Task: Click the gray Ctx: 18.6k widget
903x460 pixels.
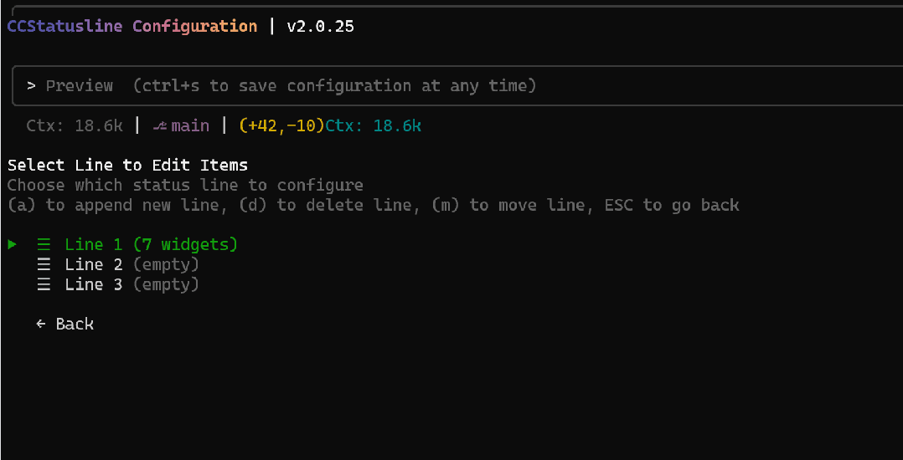Action: 75,126
